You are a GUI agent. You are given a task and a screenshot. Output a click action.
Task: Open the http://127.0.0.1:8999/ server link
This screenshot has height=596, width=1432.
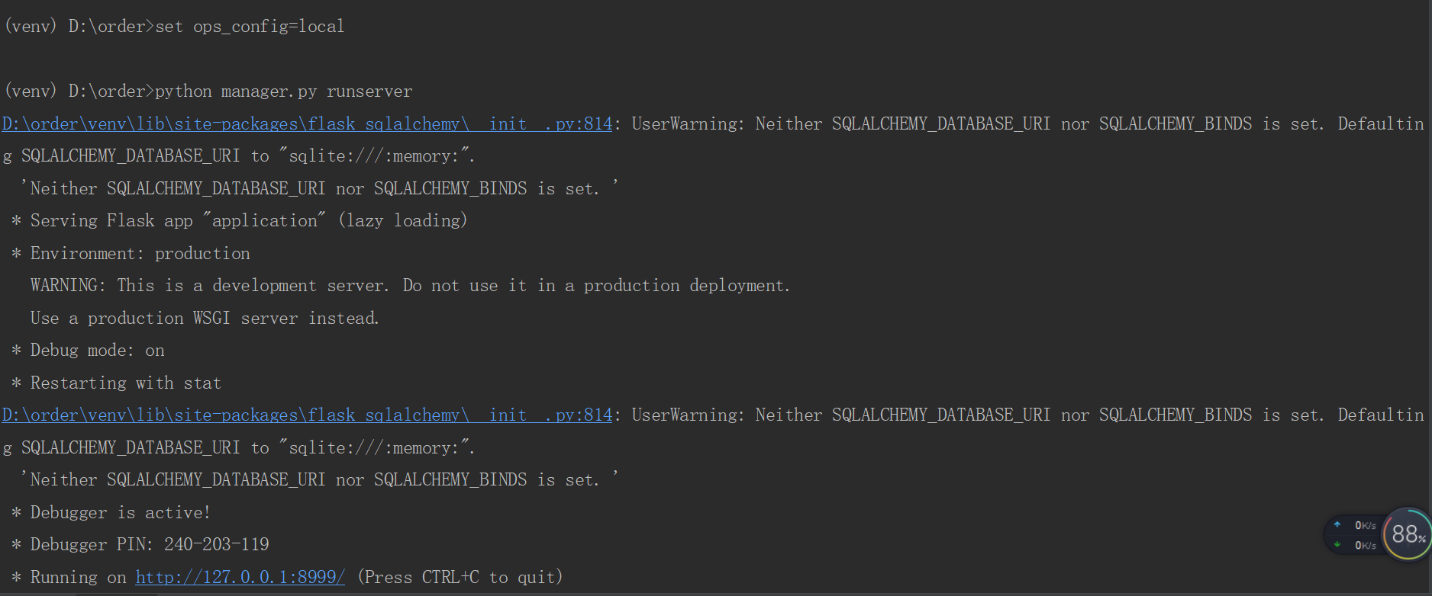pos(240,577)
